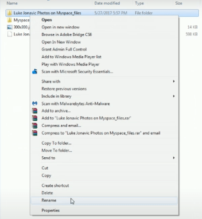Open Properties from the context menu

(x=50, y=211)
